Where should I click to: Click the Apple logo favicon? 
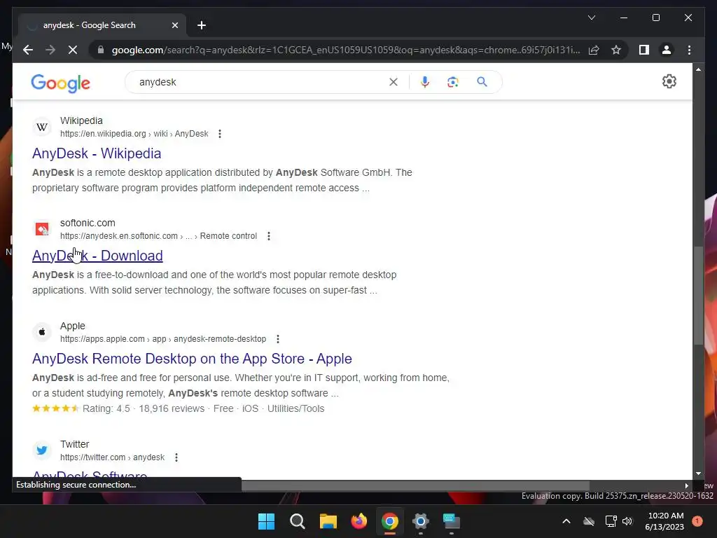42,331
